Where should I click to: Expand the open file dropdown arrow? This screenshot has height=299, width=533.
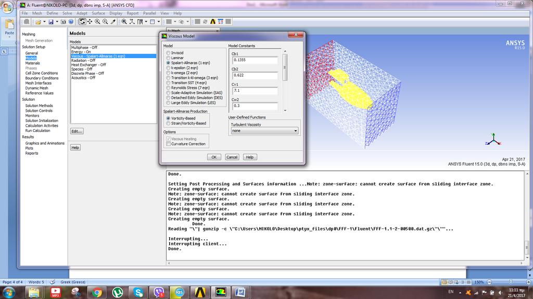pos(44,22)
